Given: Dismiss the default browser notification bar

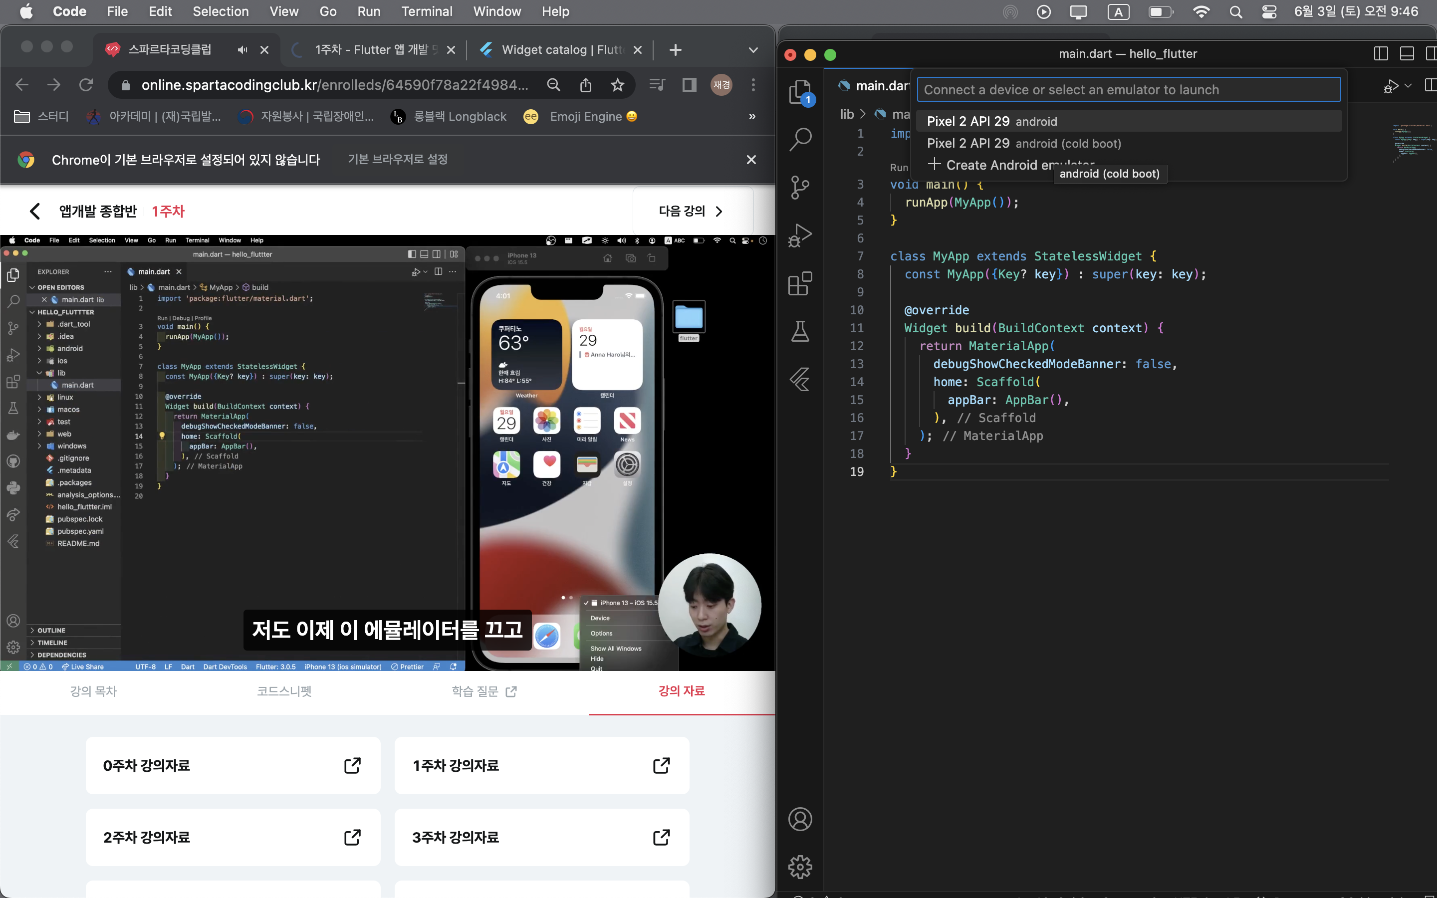Looking at the screenshot, I should [x=751, y=159].
